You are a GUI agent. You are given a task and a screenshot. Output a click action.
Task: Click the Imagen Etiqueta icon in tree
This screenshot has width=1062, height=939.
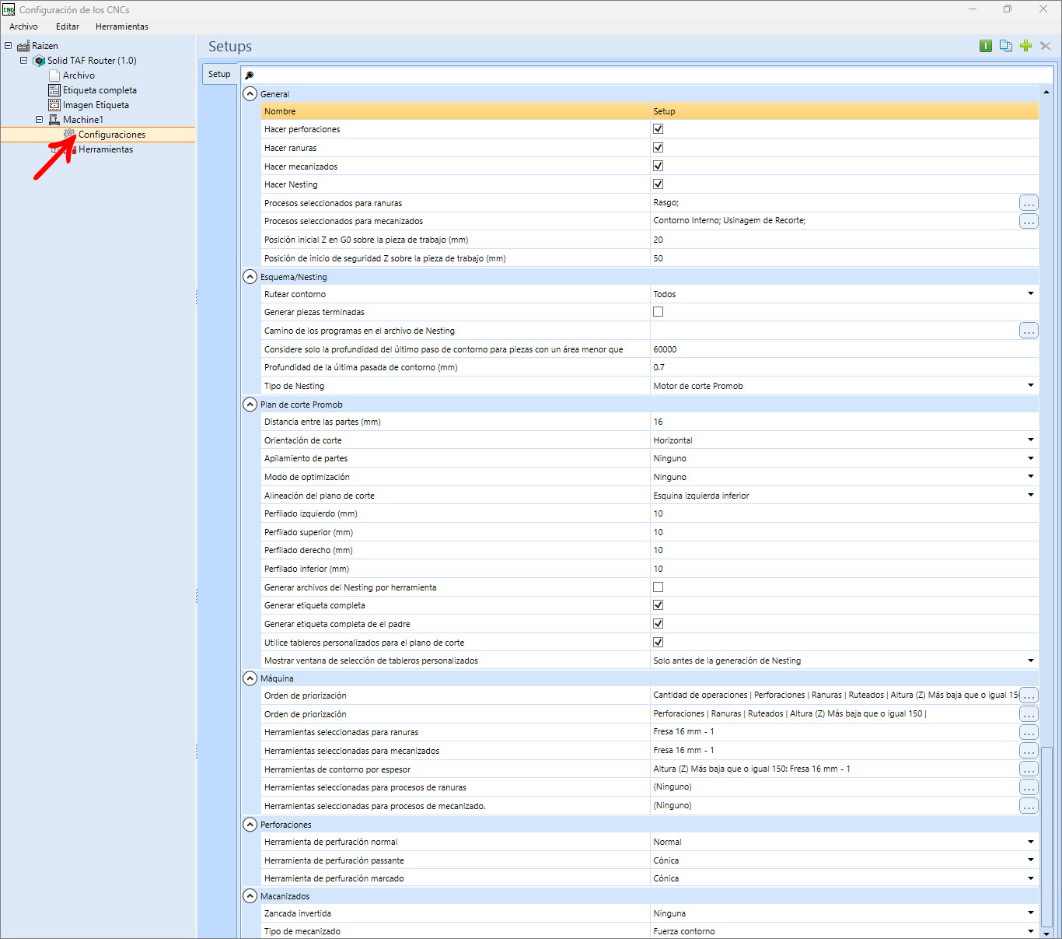[54, 105]
